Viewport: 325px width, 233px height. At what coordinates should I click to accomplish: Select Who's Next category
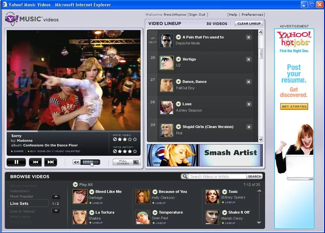tap(20, 217)
